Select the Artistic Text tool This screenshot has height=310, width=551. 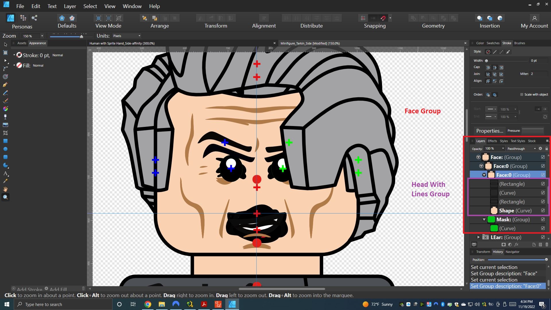click(x=5, y=173)
